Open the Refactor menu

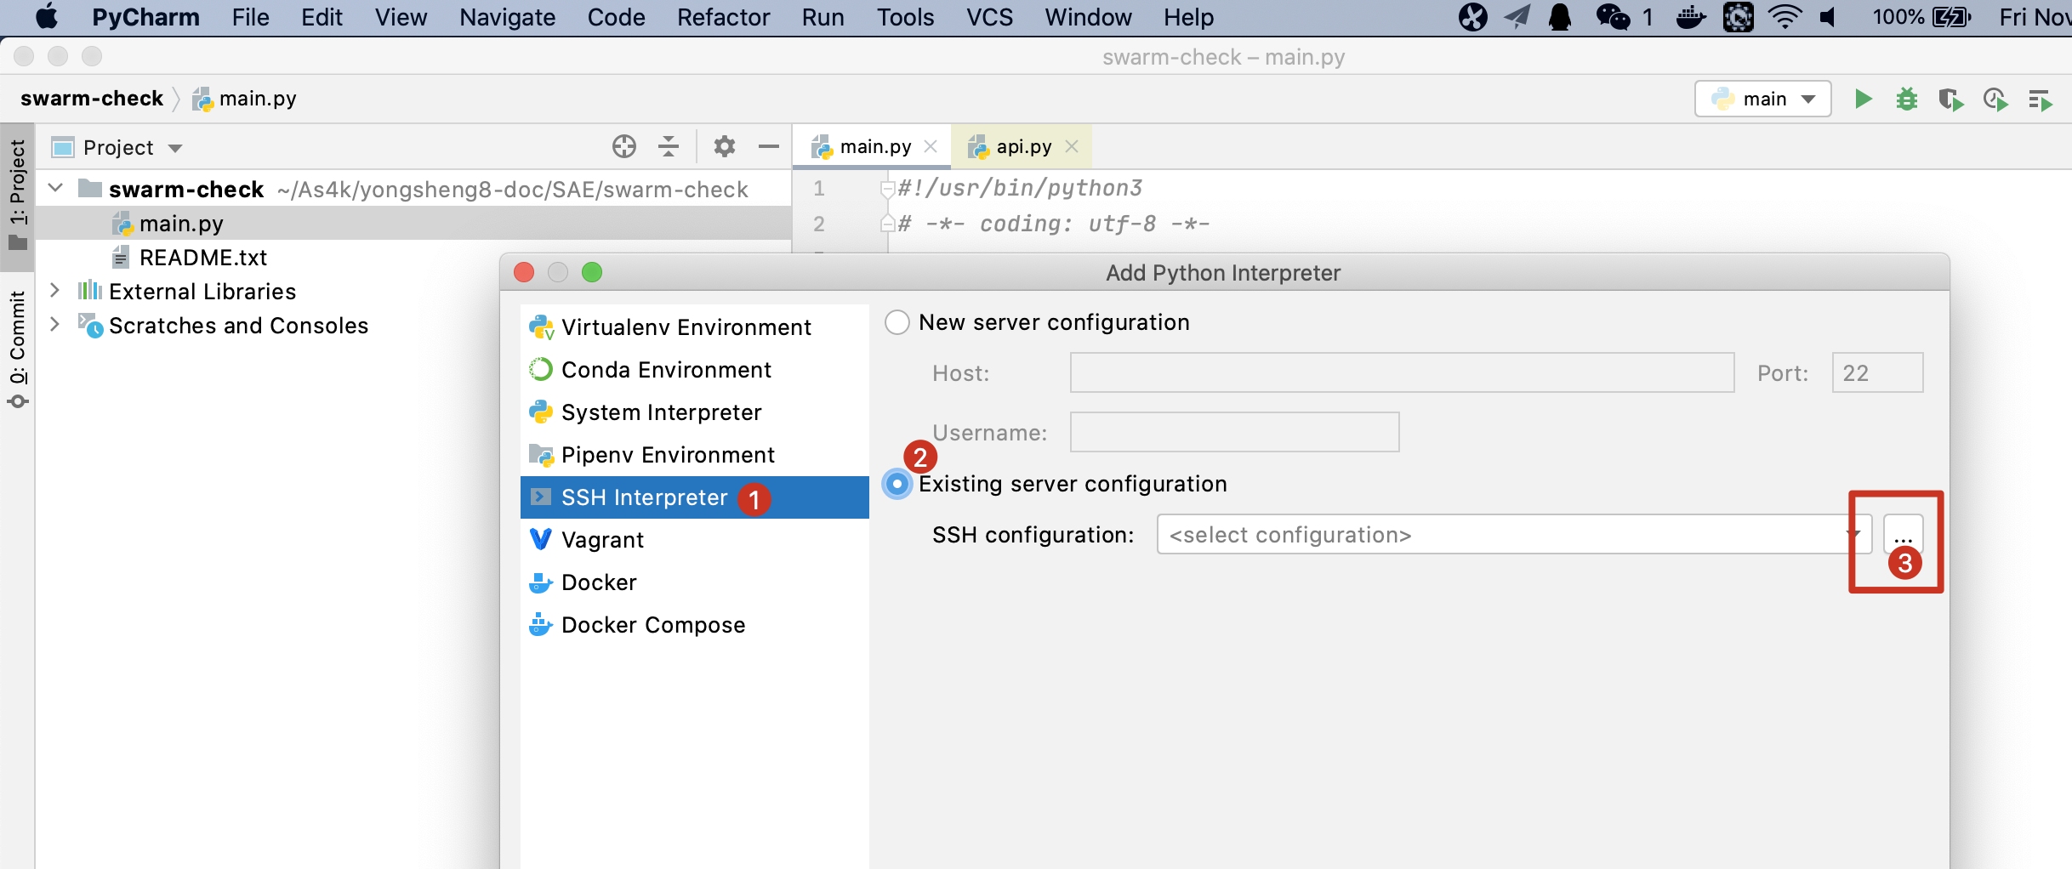(723, 17)
